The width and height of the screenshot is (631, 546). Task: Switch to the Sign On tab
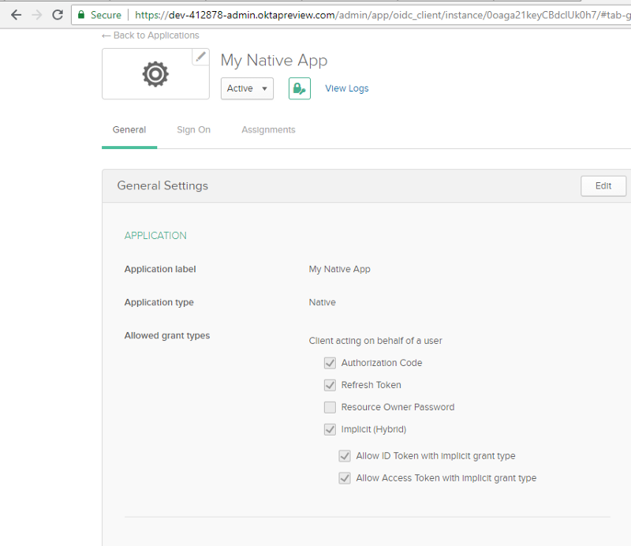193,129
